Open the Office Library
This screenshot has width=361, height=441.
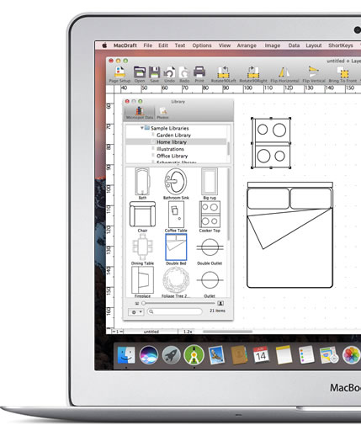tap(172, 156)
